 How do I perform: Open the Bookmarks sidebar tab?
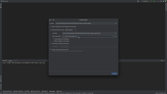[x=1, y=78]
